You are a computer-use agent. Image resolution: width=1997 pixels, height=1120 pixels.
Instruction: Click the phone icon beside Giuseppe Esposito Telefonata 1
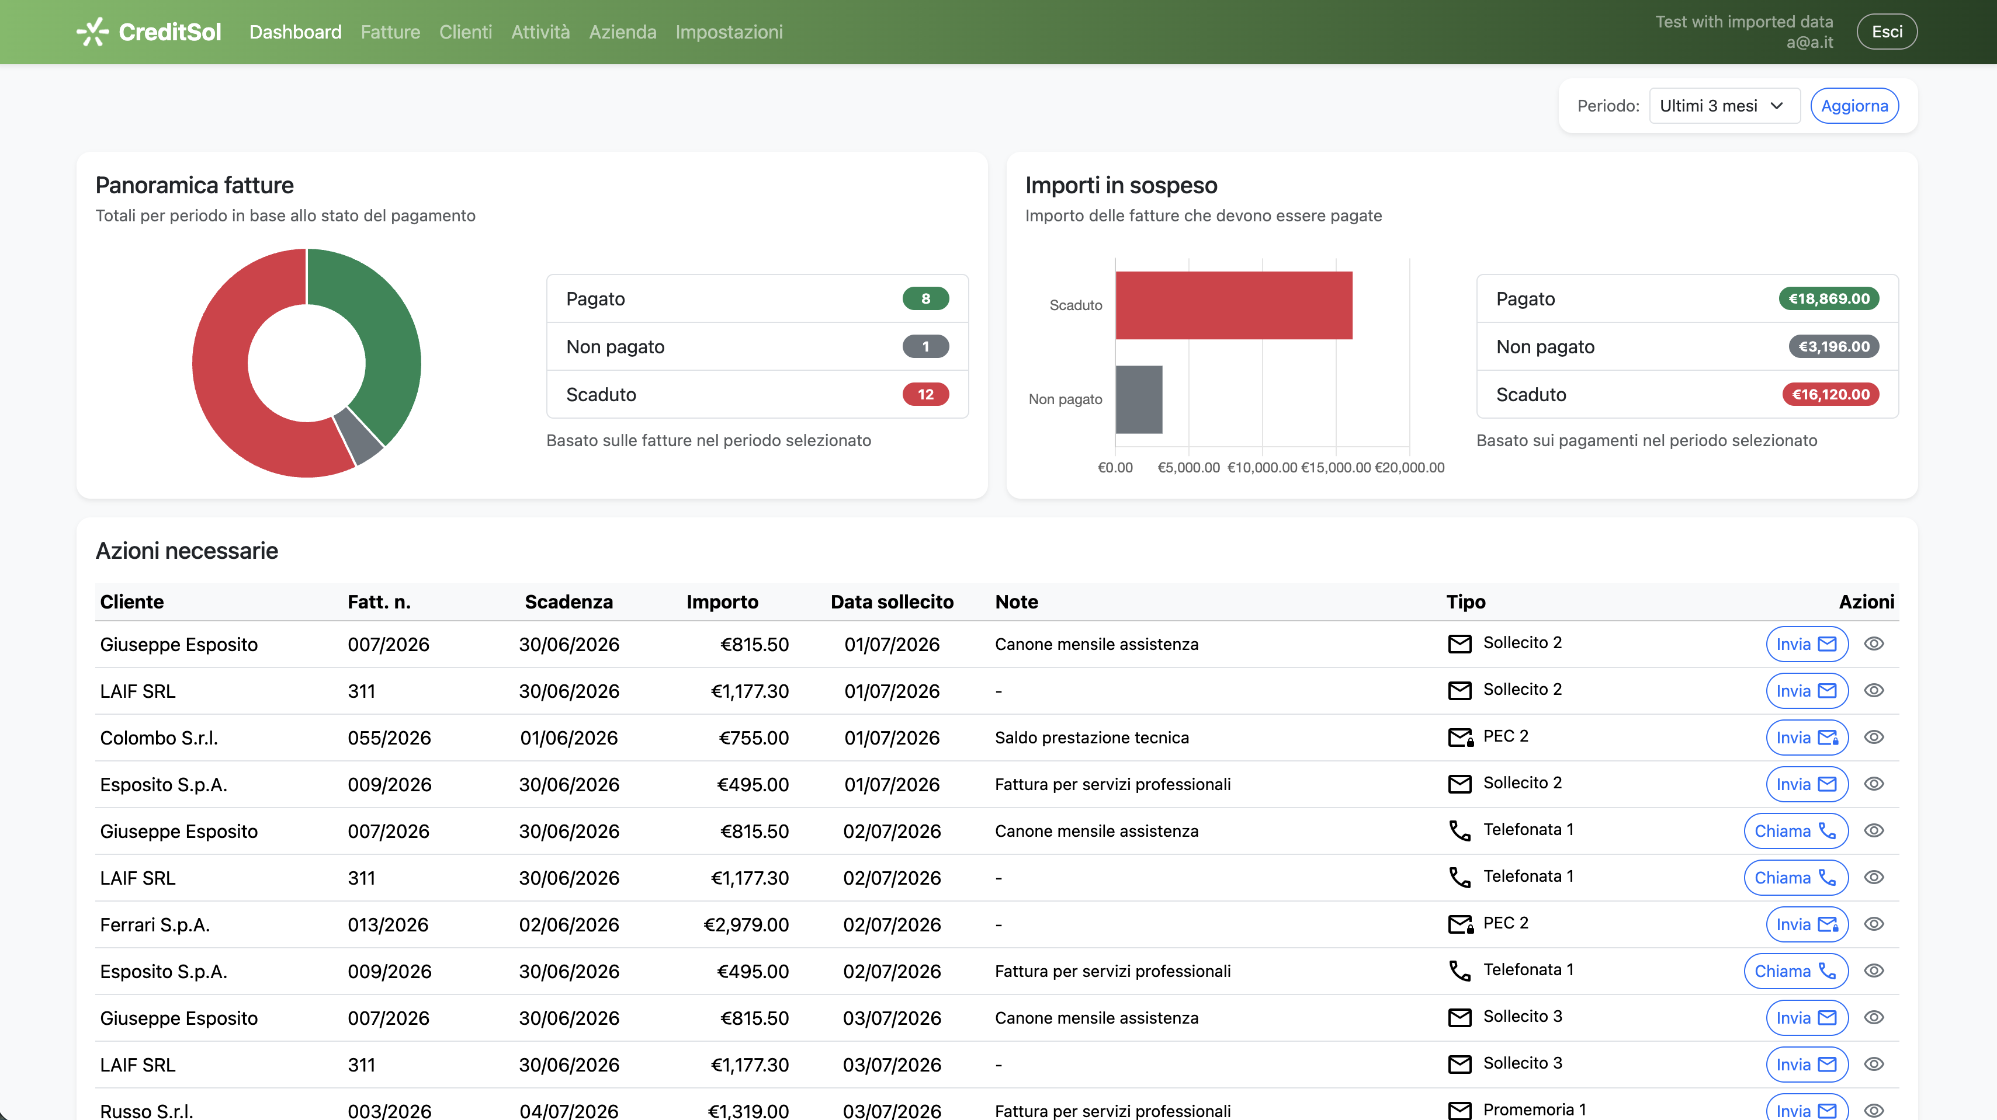pyautogui.click(x=1459, y=831)
